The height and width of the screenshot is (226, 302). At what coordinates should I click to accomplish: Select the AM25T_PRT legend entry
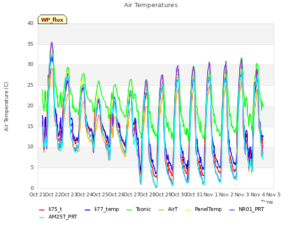coord(58,217)
